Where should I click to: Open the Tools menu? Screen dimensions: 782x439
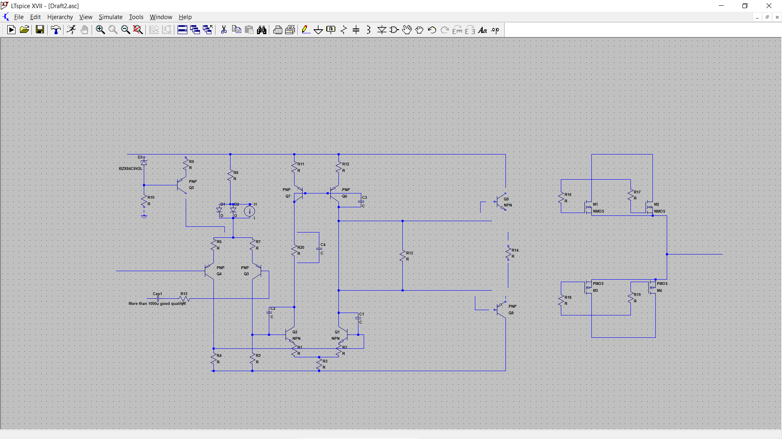click(x=136, y=17)
